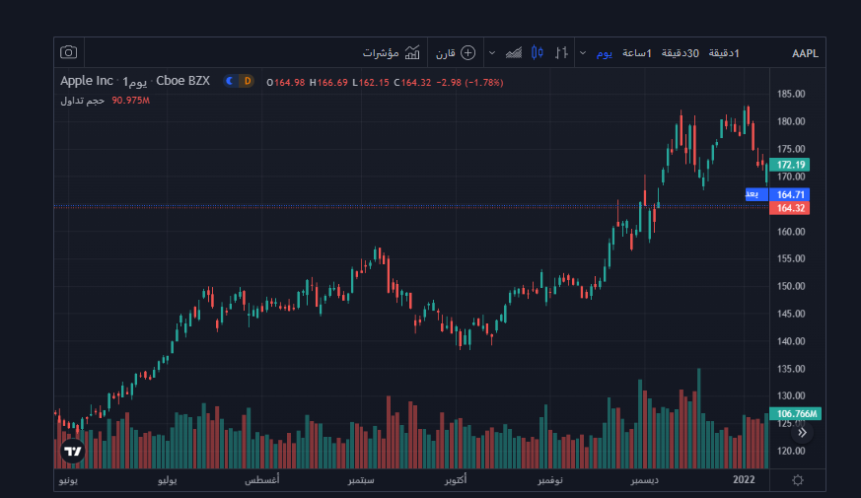The image size is (861, 498).
Task: Select the candlestick chart style icon
Action: pos(538,52)
